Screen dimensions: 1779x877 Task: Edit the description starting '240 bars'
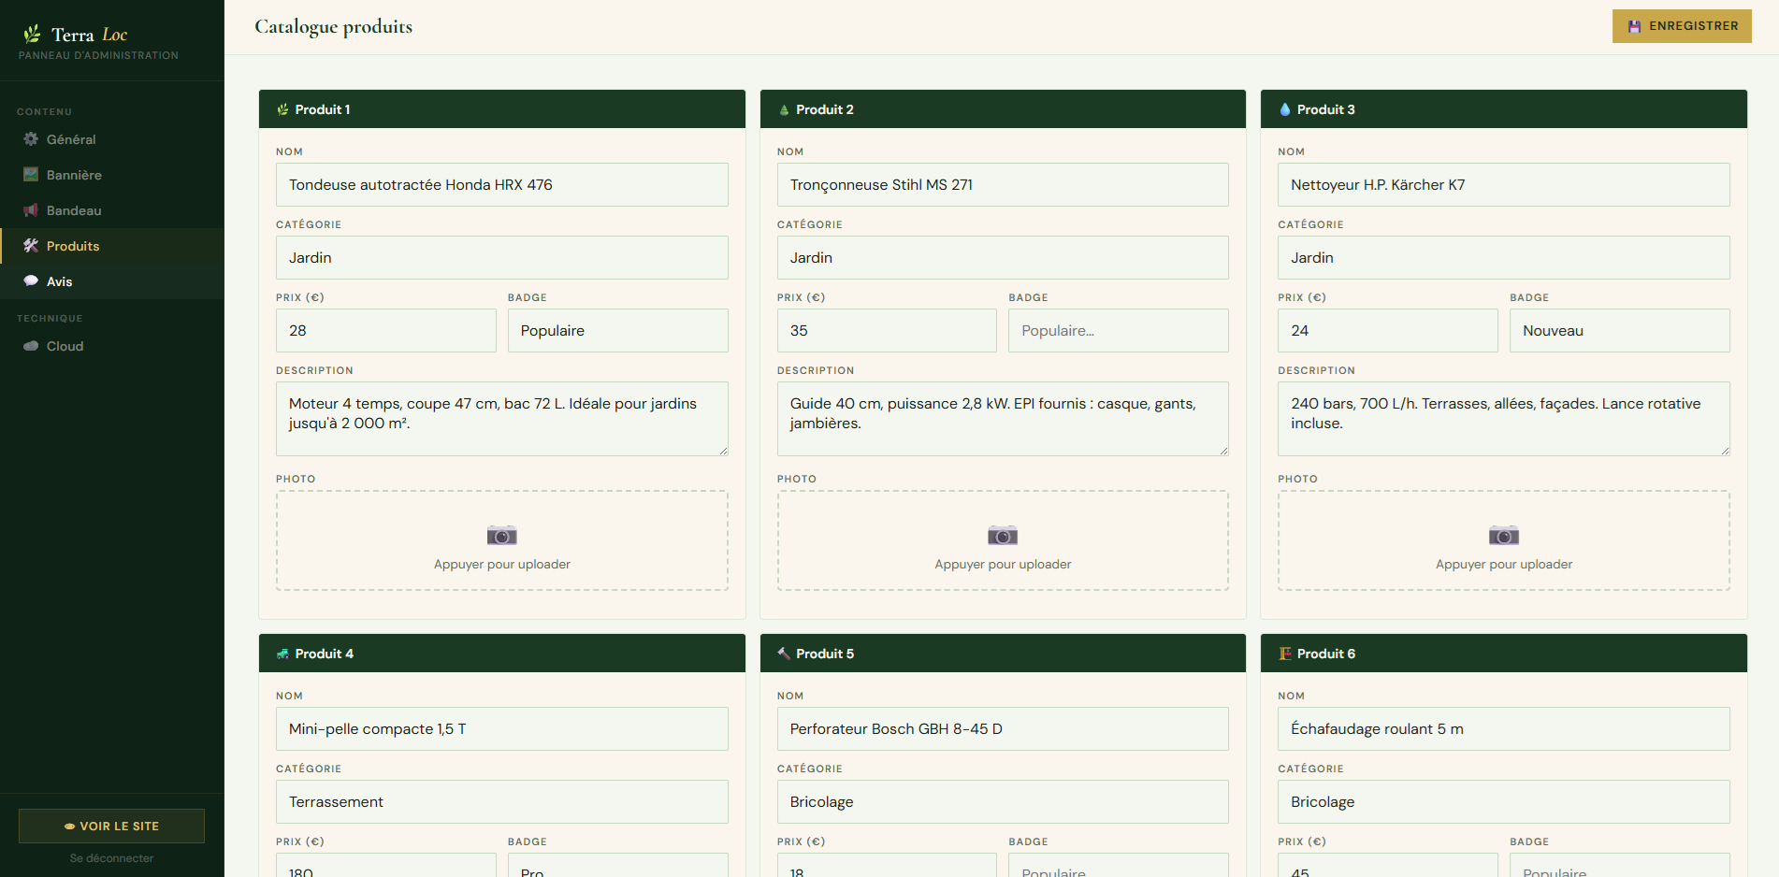[x=1504, y=419]
